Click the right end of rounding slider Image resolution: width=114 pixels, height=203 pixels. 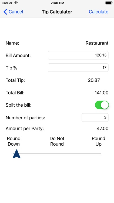point(100,154)
